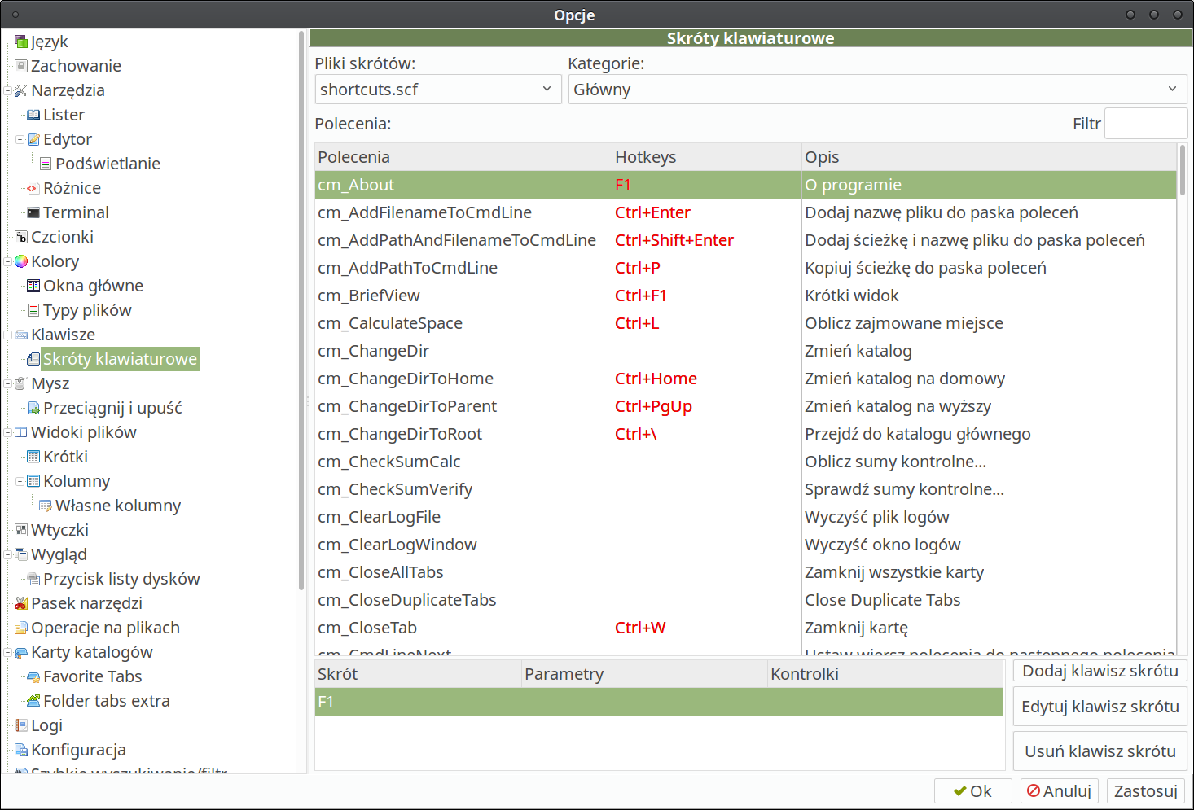
Task: Collapse the Widoki plików tree node
Action: pos(7,432)
